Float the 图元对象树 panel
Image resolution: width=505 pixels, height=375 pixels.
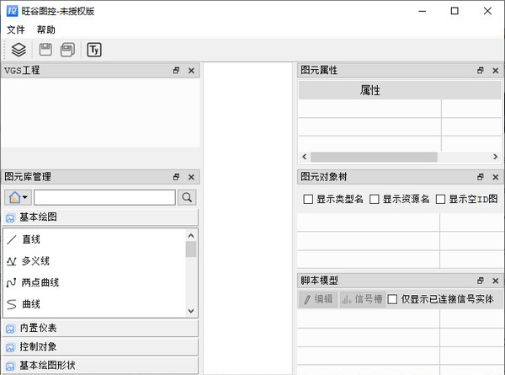click(x=481, y=177)
